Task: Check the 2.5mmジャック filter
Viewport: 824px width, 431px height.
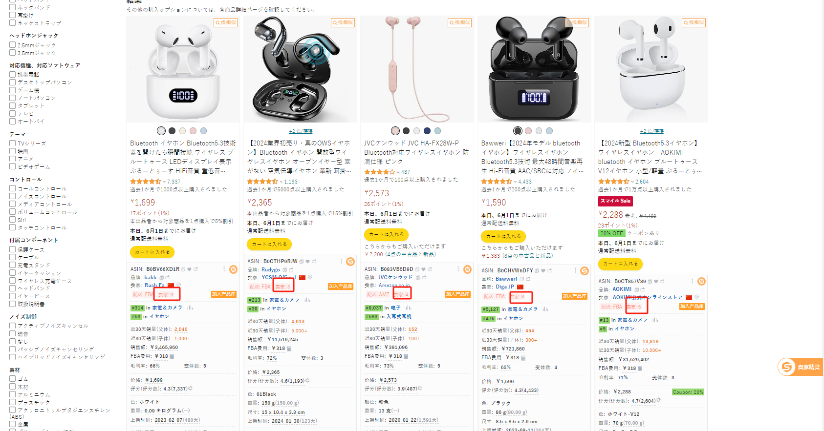Action: click(x=13, y=45)
